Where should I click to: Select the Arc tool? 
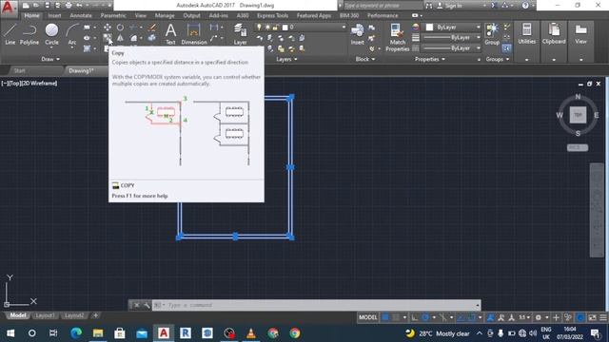72,34
